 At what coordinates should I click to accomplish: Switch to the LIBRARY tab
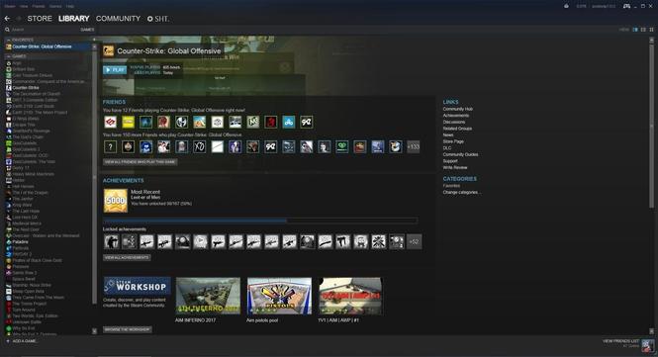pos(74,19)
